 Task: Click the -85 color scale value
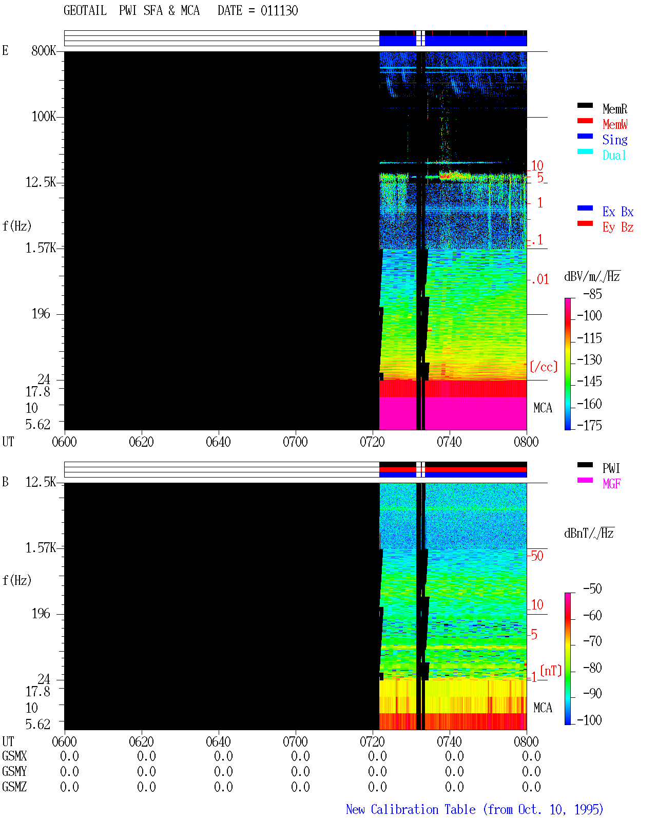592,294
